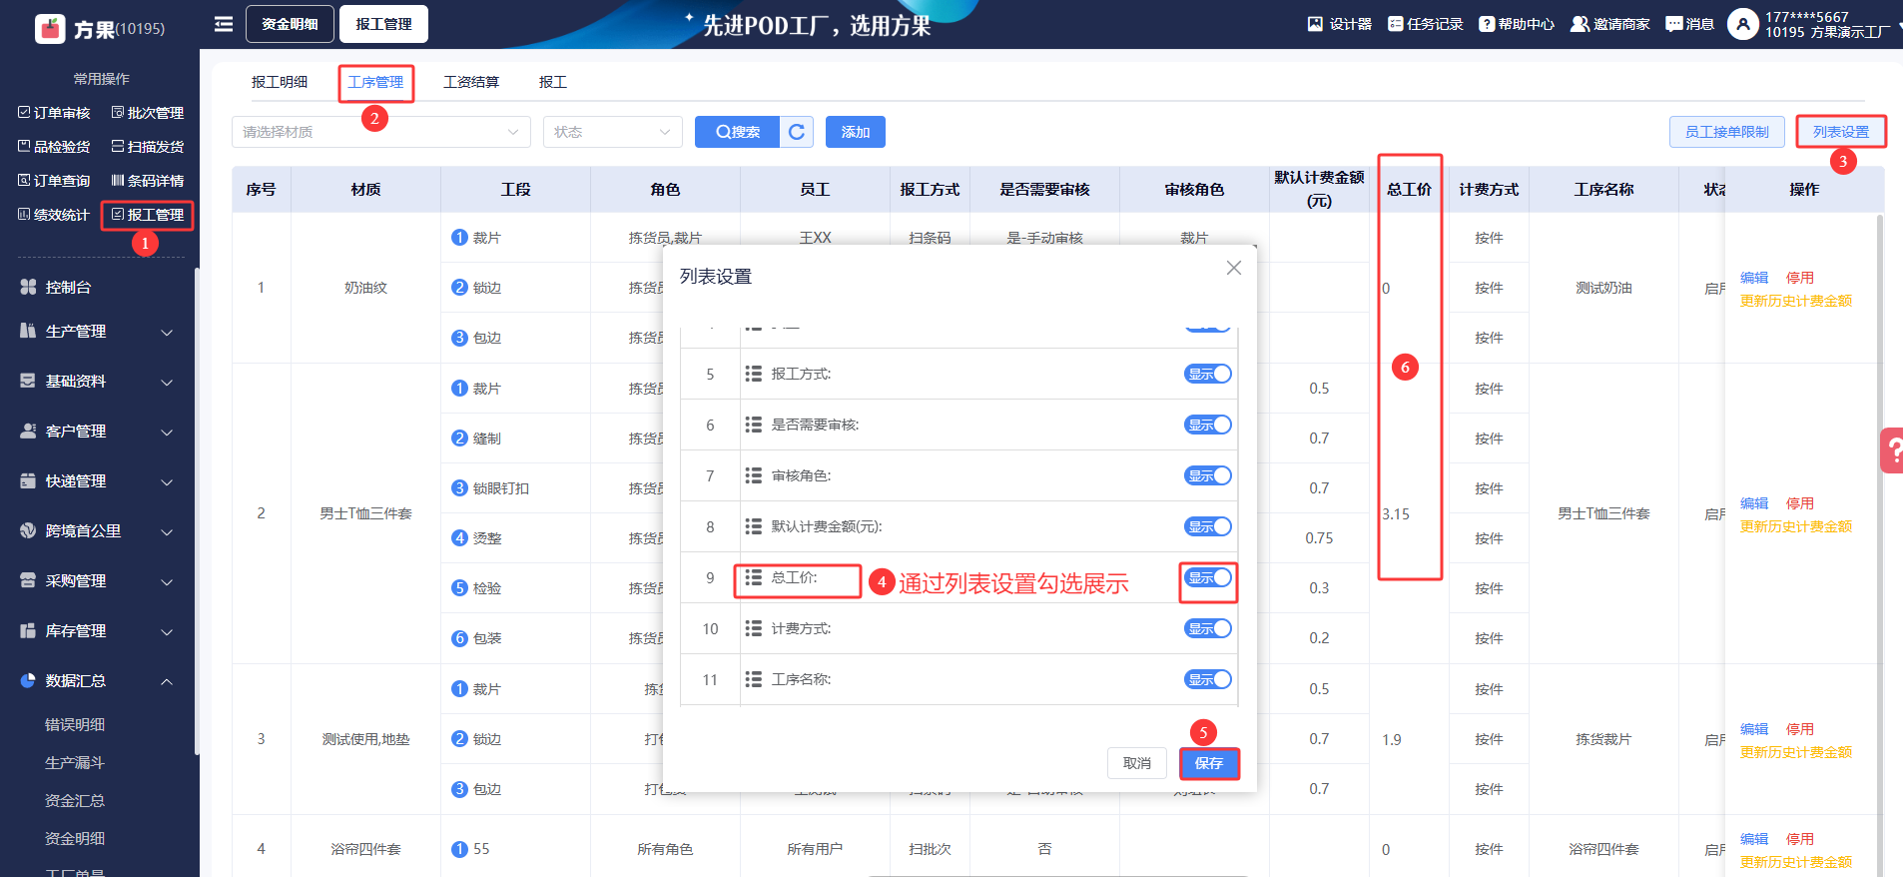Open 任务记录 from the top bar
The image size is (1903, 877).
pos(1426,24)
